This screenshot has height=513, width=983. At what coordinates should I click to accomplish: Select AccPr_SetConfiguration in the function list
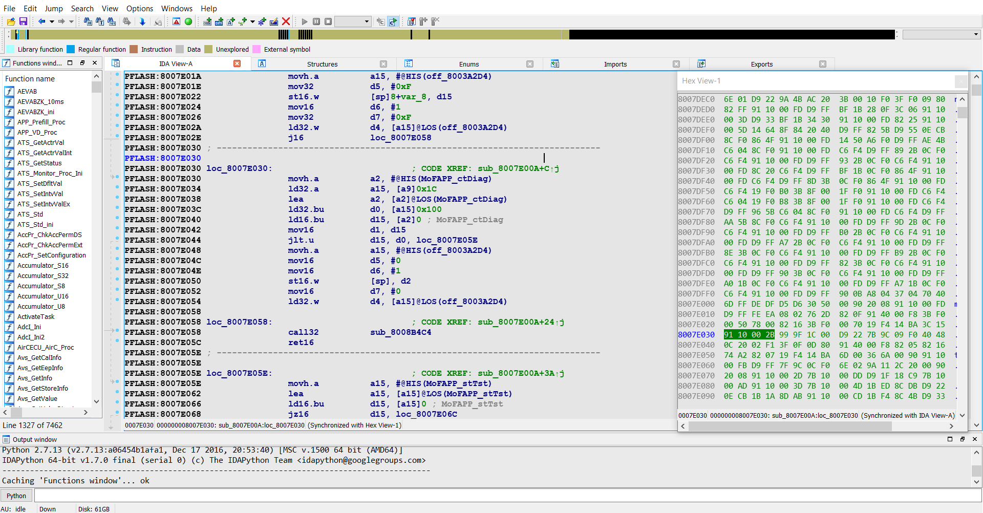click(51, 255)
